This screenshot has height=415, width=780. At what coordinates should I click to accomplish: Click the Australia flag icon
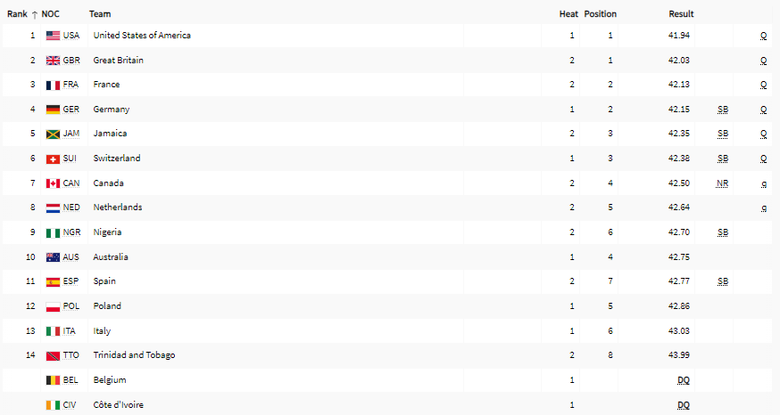coord(53,257)
